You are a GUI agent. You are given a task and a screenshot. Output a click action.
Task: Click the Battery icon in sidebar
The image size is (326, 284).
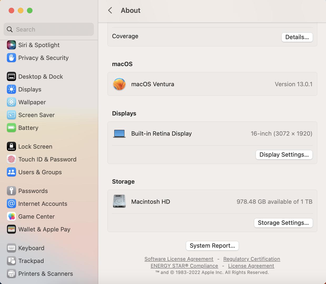[x=11, y=128]
